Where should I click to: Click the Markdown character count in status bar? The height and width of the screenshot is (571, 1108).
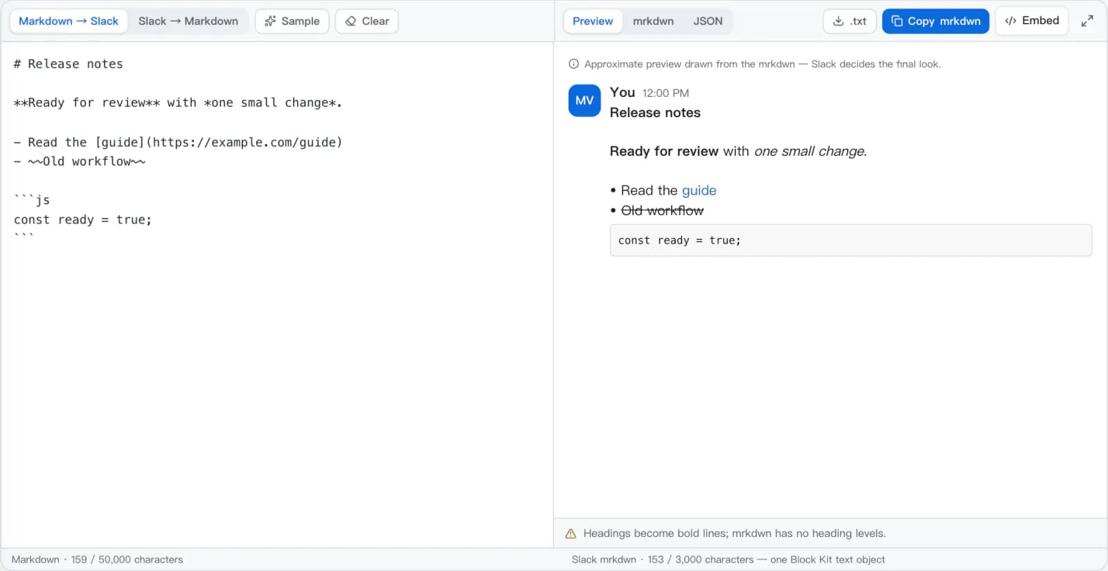[x=98, y=559]
